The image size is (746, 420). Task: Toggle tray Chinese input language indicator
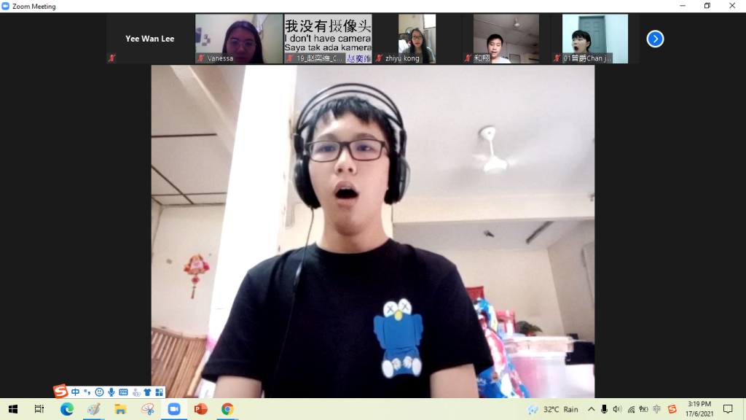coord(657,409)
